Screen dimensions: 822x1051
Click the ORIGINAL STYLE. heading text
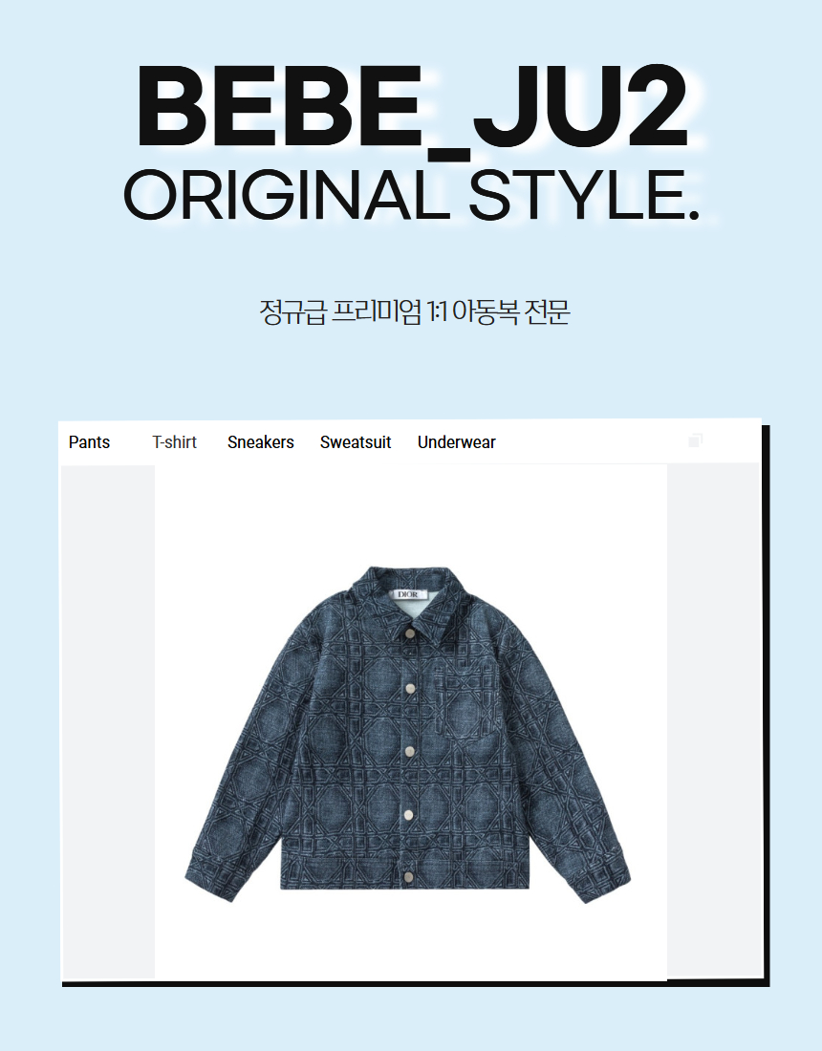[412, 196]
